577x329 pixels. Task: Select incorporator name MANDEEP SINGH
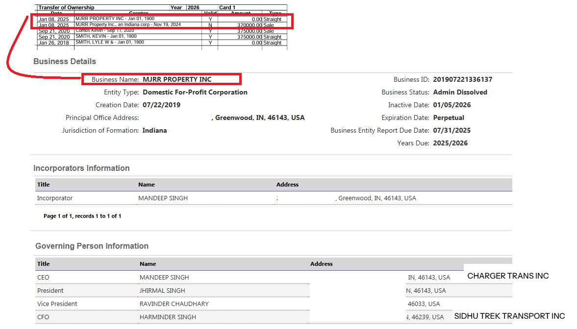pos(163,198)
